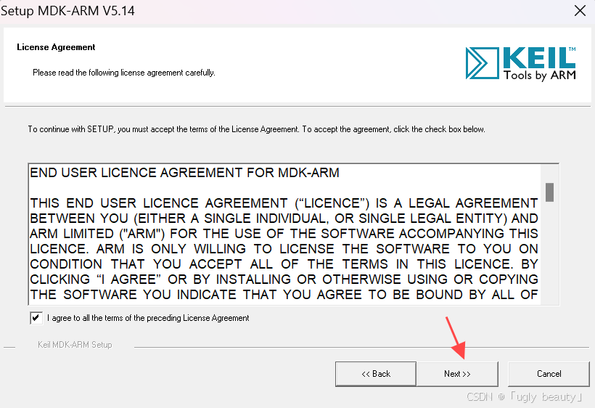This screenshot has width=595, height=408.
Task: Go back with the << Back button
Action: (376, 374)
